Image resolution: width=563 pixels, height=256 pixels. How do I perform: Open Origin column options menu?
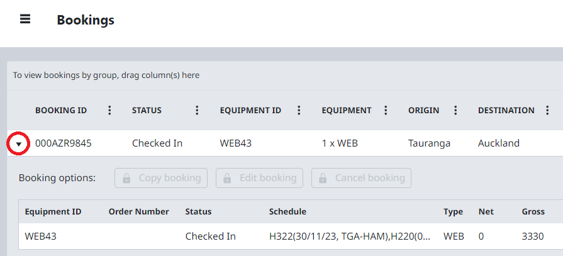455,111
